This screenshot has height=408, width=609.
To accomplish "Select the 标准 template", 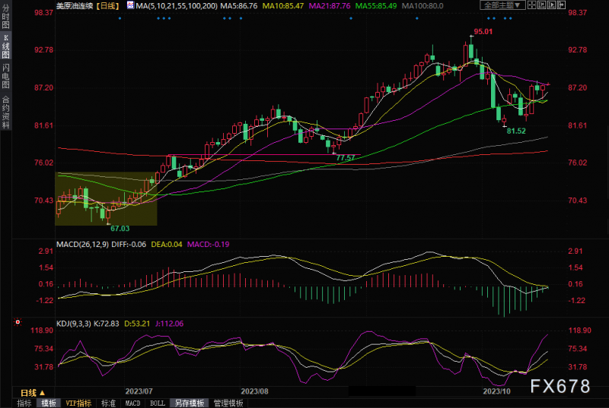I will point(107,403).
